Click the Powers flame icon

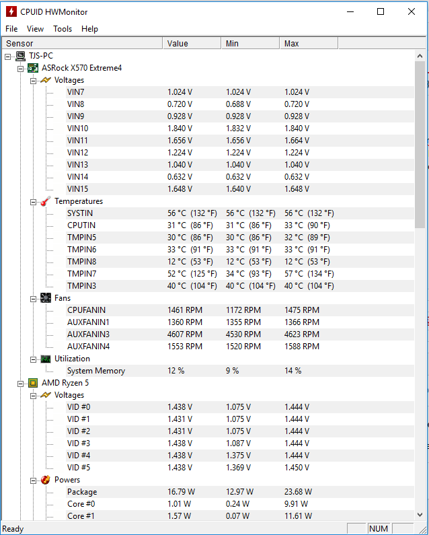pyautogui.click(x=45, y=480)
